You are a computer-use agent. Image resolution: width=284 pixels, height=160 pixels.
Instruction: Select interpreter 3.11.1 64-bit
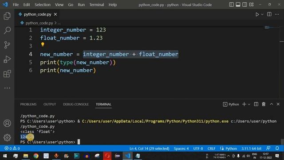[251, 148]
